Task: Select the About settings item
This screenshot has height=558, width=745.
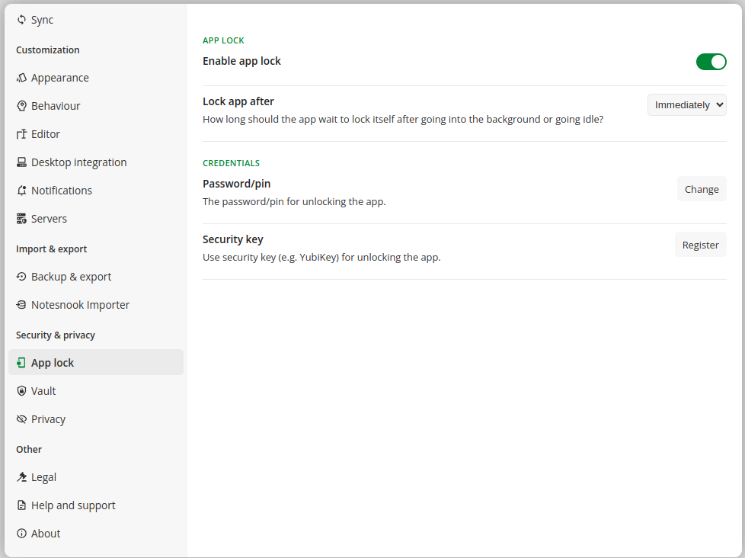Action: [46, 534]
